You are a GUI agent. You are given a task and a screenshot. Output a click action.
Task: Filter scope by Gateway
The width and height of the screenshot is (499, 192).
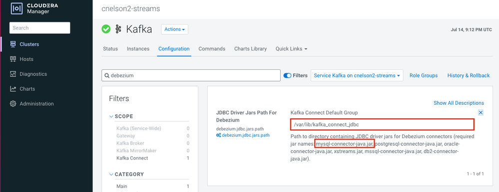[x=126, y=136]
